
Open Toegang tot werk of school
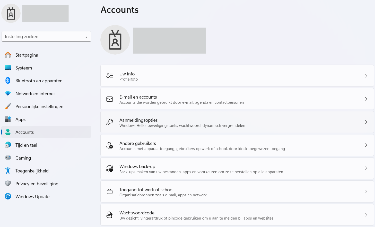(146, 190)
